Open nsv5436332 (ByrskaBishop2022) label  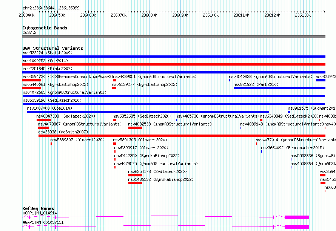pos(161,179)
